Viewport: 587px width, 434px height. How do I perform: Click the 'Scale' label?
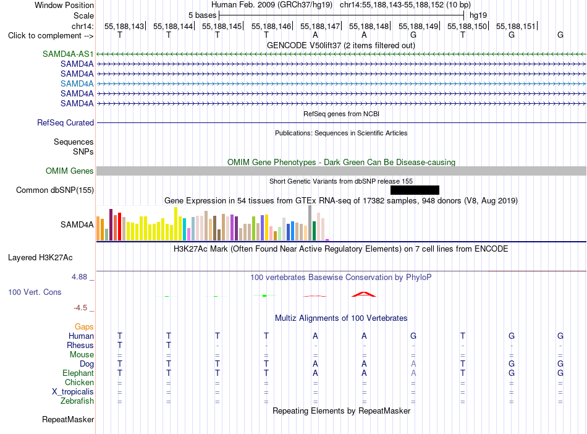(x=83, y=15)
